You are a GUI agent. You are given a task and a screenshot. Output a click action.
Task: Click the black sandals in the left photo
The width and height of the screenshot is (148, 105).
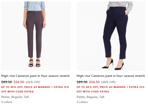tap(35, 63)
